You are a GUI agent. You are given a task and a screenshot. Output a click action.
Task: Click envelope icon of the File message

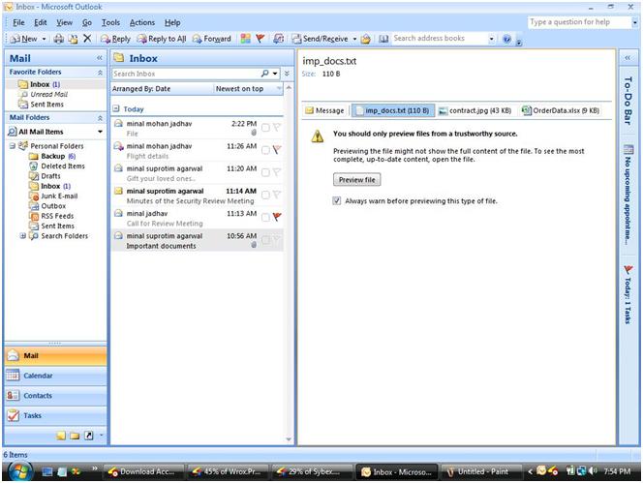coord(118,124)
